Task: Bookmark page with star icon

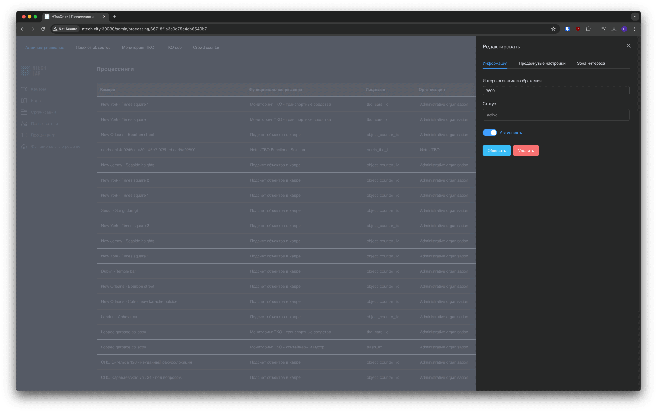Action: coord(553,29)
